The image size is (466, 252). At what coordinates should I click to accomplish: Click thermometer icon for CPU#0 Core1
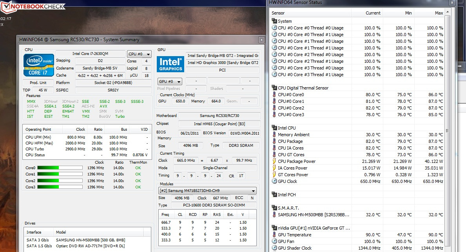[274, 101]
